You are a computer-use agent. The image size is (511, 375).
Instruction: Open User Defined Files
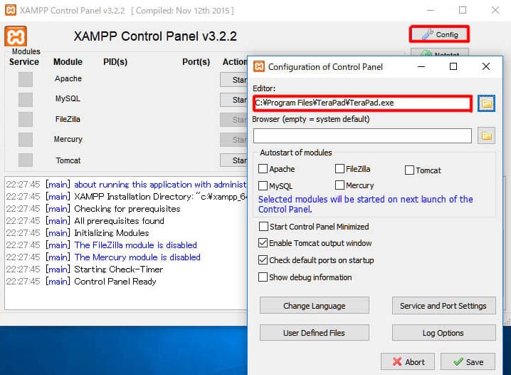315,332
